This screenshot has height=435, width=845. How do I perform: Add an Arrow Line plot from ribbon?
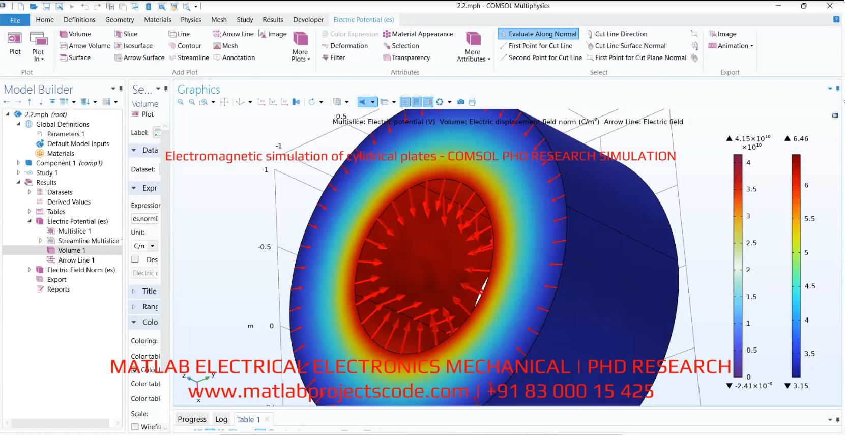pos(233,34)
